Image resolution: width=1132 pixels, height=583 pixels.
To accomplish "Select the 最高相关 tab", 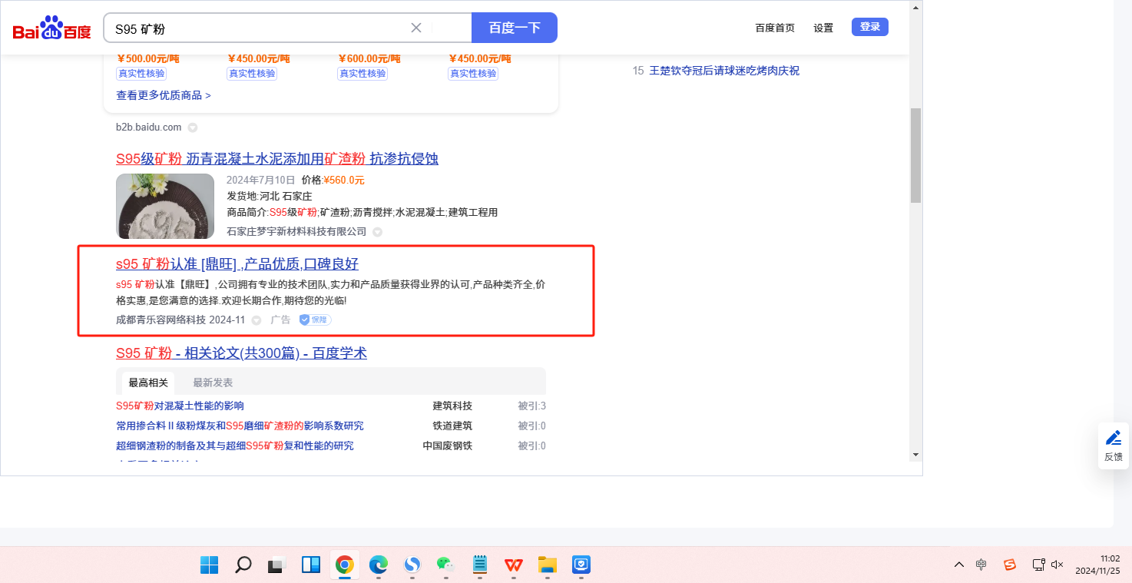I will pos(148,383).
